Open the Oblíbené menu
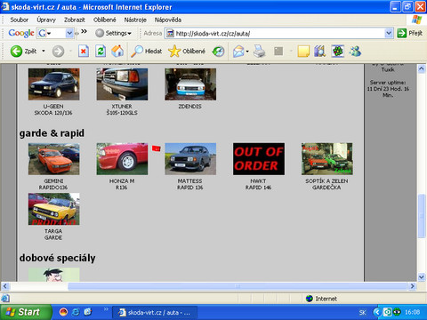The image size is (427, 320). [x=104, y=20]
